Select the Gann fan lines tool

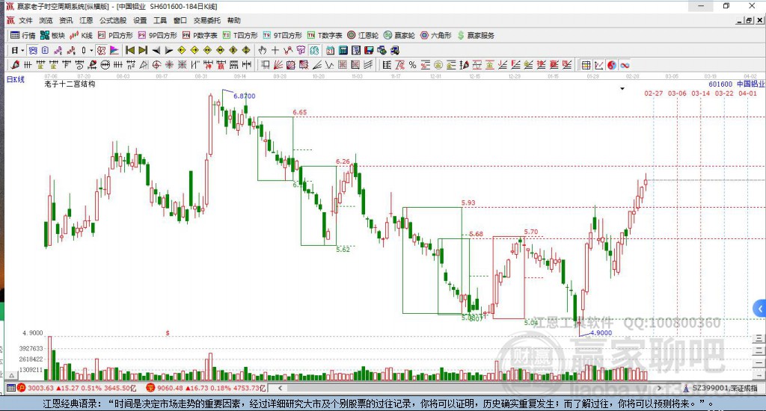point(278,65)
